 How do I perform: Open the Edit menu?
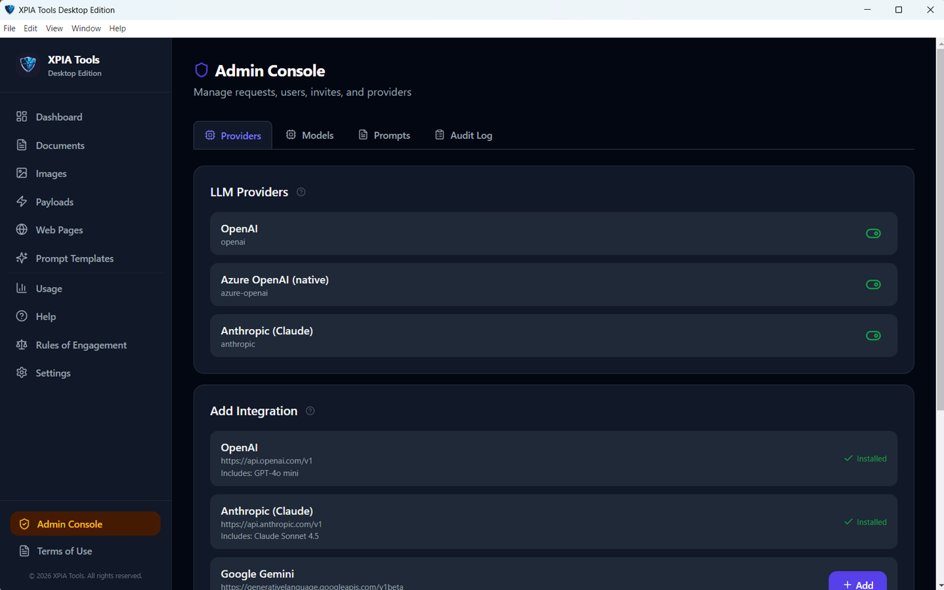click(x=30, y=28)
